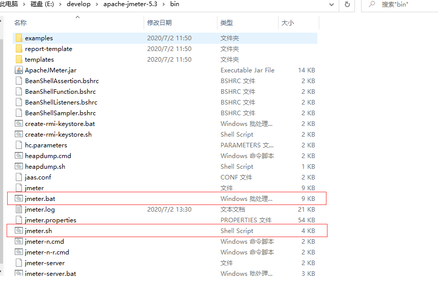
Task: Click the heapdump.sh script icon
Action: (19, 166)
